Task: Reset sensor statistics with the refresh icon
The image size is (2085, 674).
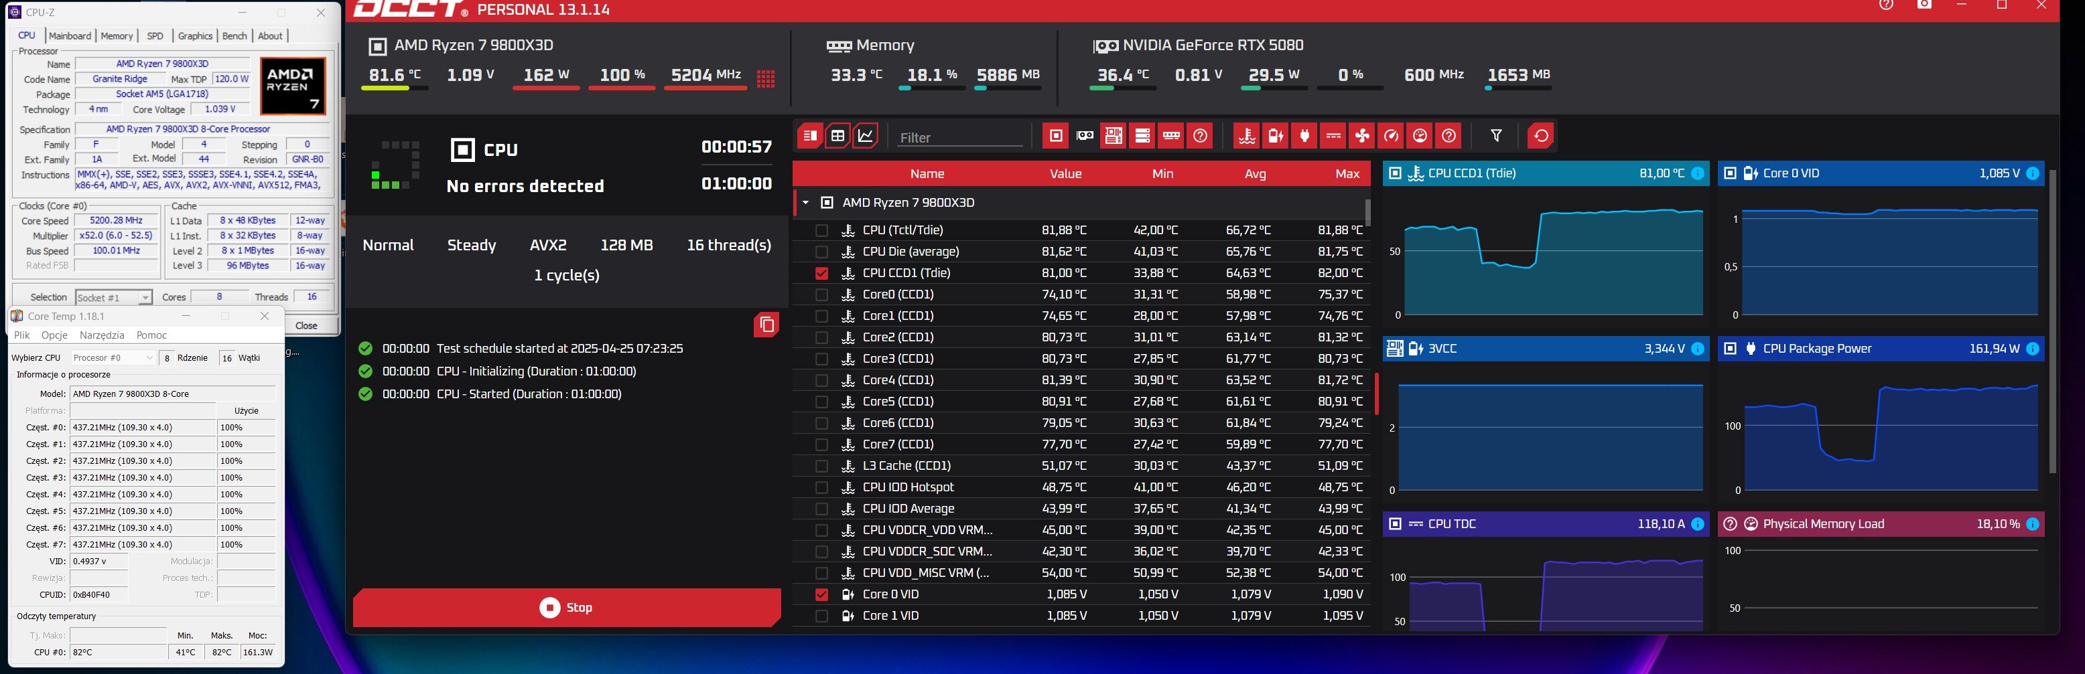Action: pos(1540,136)
